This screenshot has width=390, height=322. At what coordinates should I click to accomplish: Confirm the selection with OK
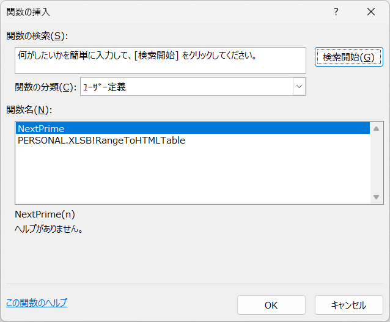tap(271, 305)
